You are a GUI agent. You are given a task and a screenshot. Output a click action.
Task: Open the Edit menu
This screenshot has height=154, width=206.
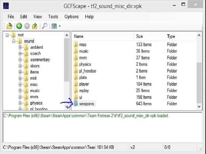23,17
